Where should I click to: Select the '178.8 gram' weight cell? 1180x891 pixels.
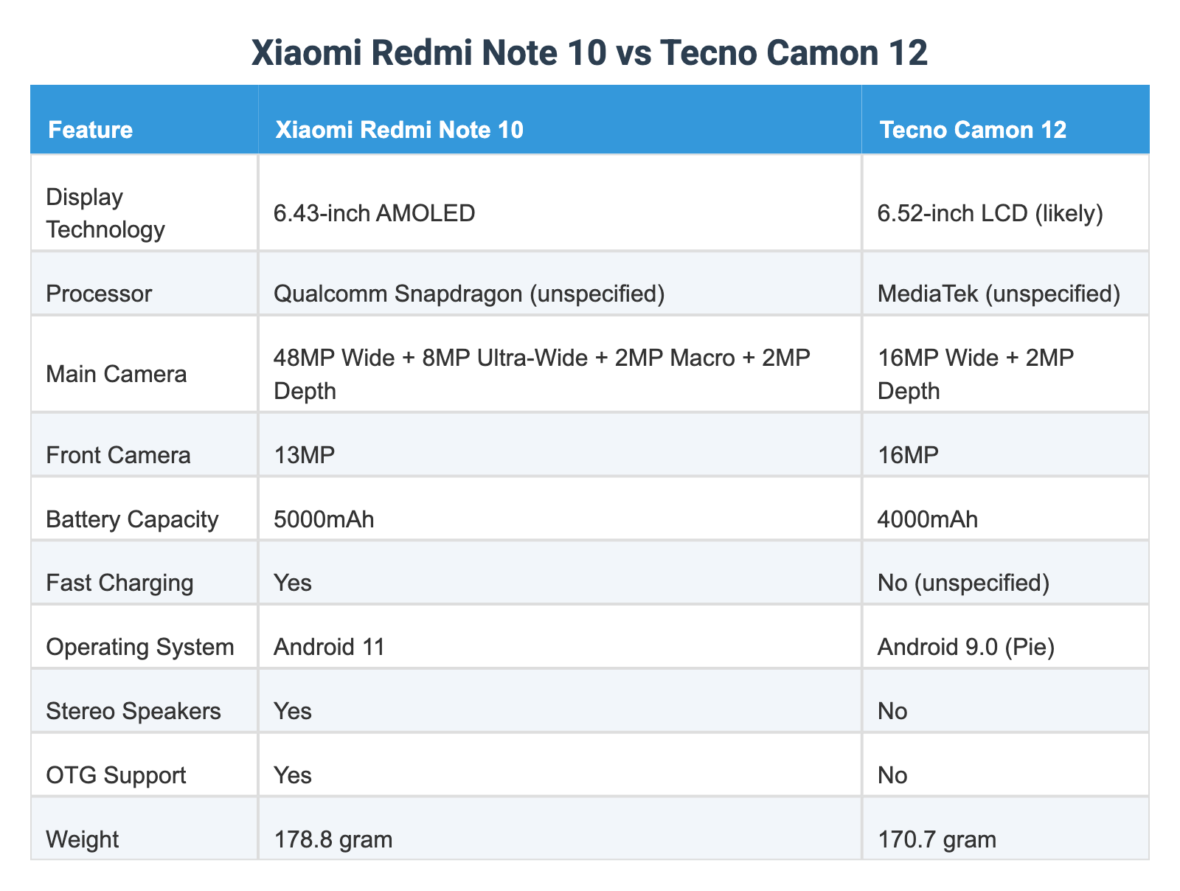(x=333, y=839)
